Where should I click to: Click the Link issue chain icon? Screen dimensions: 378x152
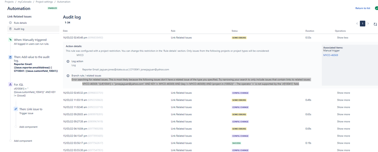16,109
